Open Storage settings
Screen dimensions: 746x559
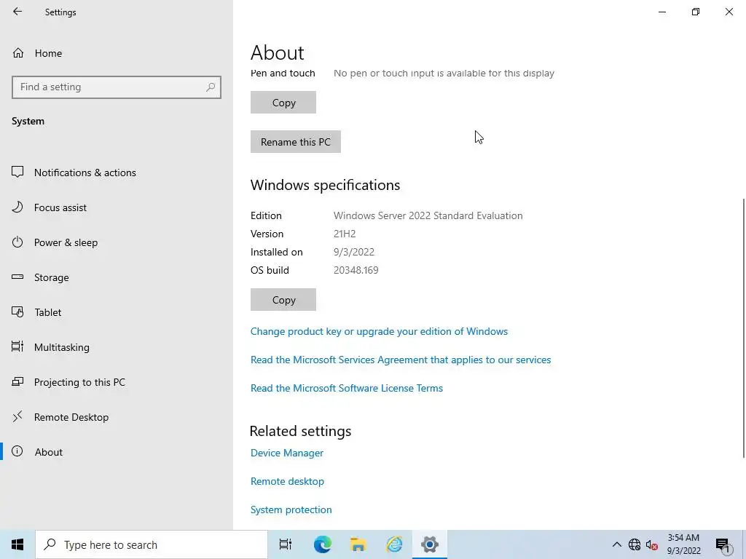pyautogui.click(x=52, y=277)
